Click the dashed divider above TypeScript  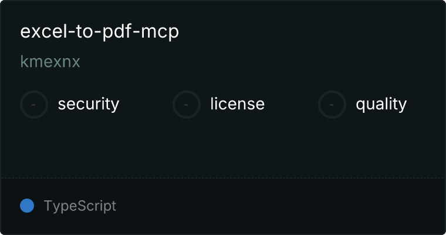coord(223,178)
